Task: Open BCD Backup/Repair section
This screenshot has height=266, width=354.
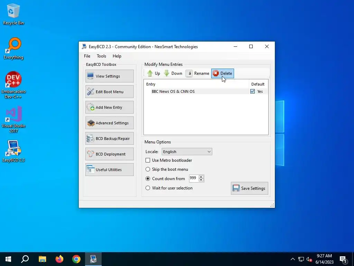Action: click(x=110, y=139)
